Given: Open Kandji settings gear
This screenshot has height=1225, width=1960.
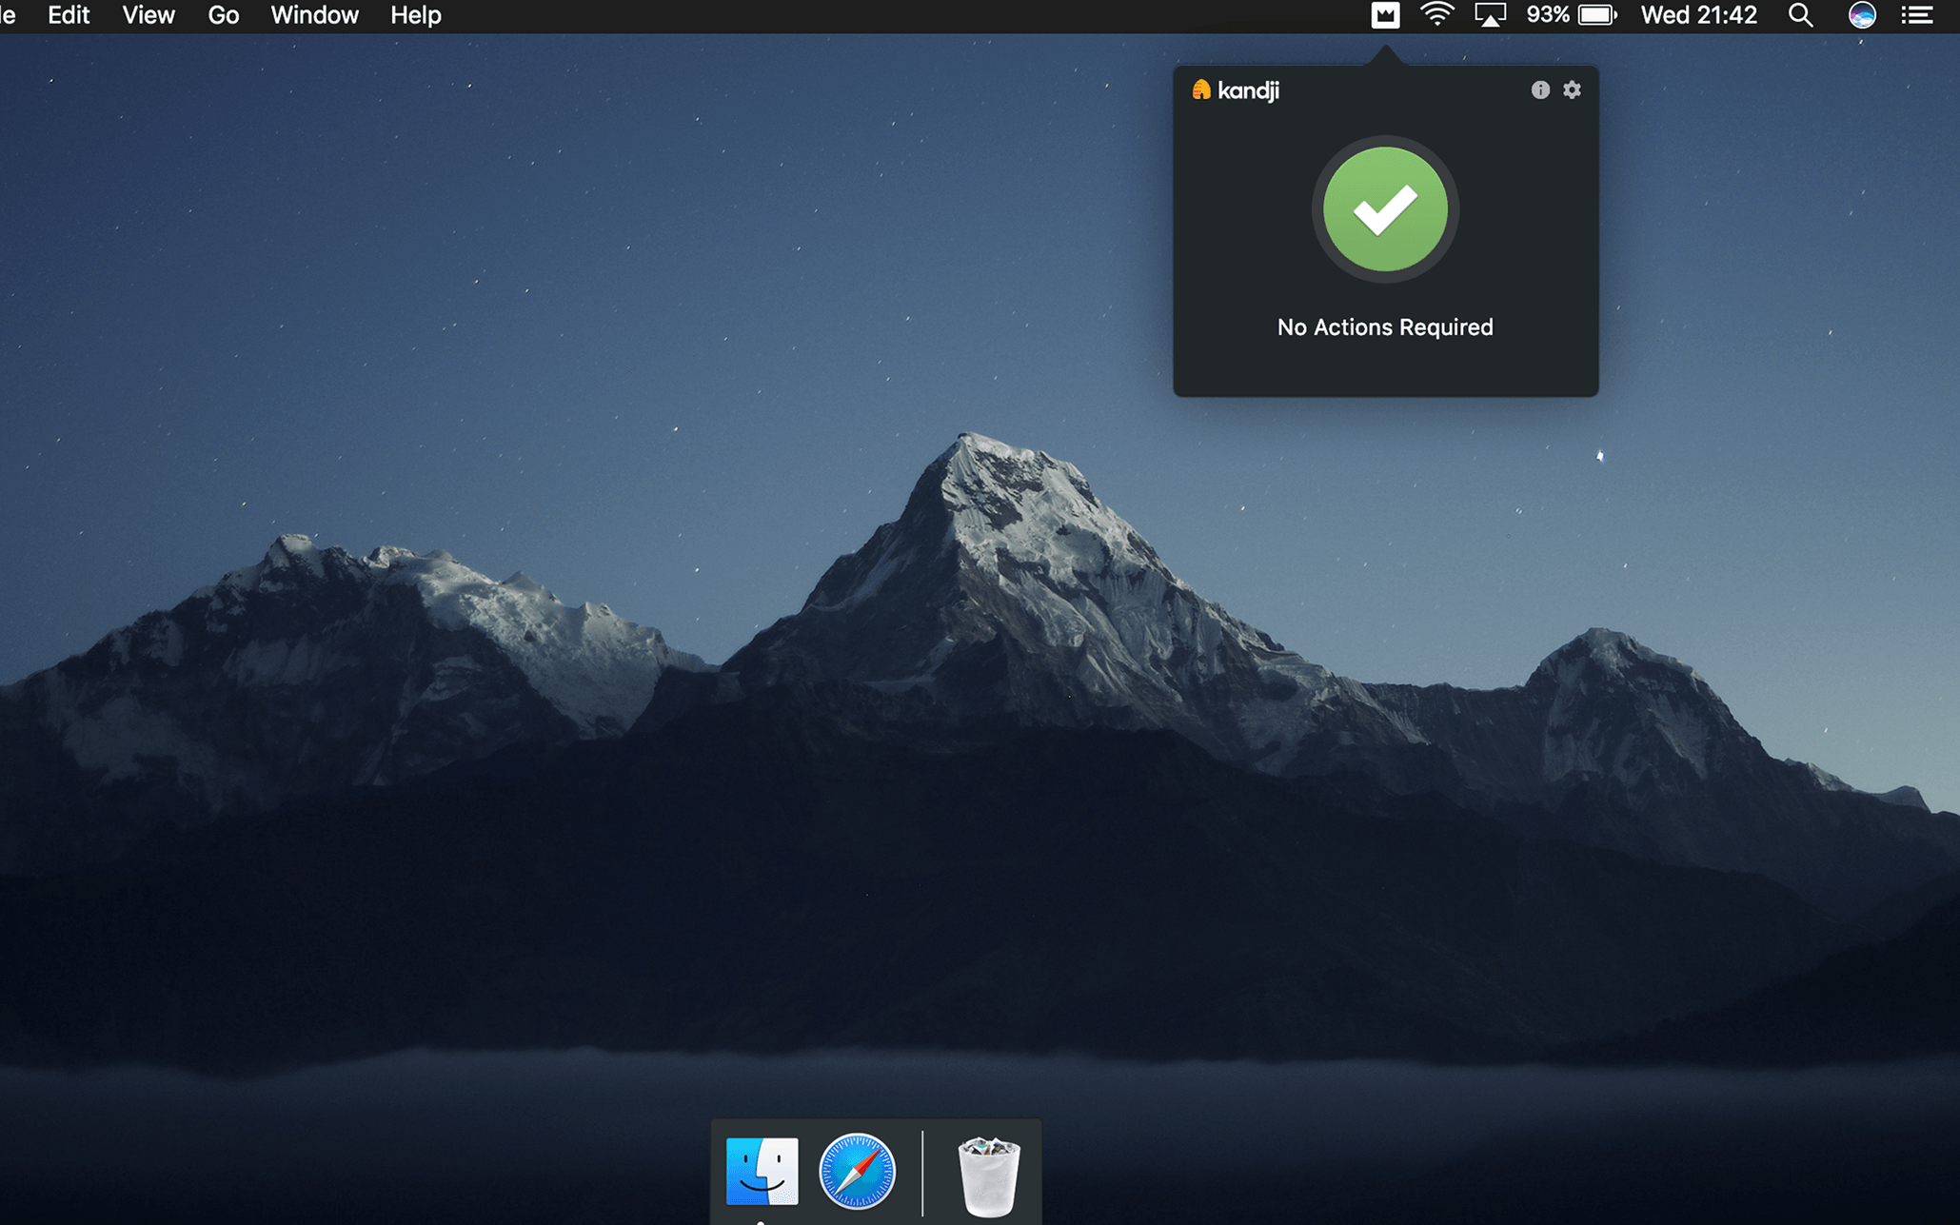Looking at the screenshot, I should coord(1572,89).
